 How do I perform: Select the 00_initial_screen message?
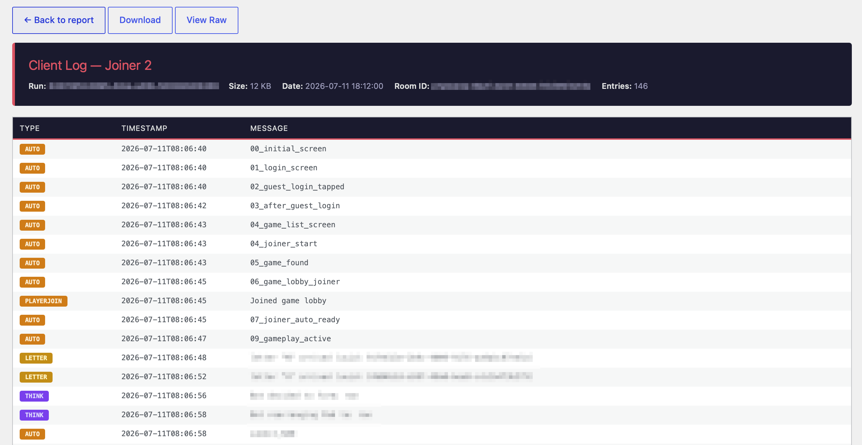click(x=288, y=149)
